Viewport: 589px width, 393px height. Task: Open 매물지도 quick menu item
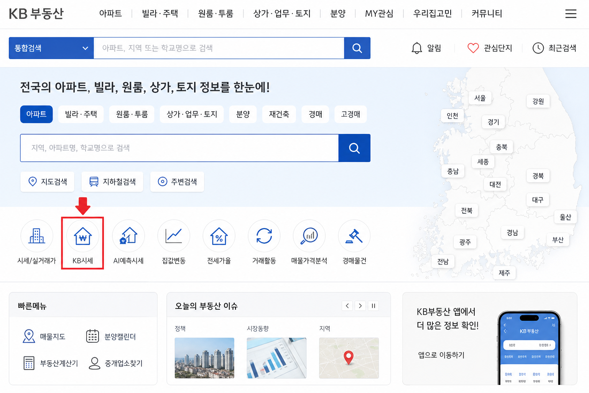click(x=44, y=337)
